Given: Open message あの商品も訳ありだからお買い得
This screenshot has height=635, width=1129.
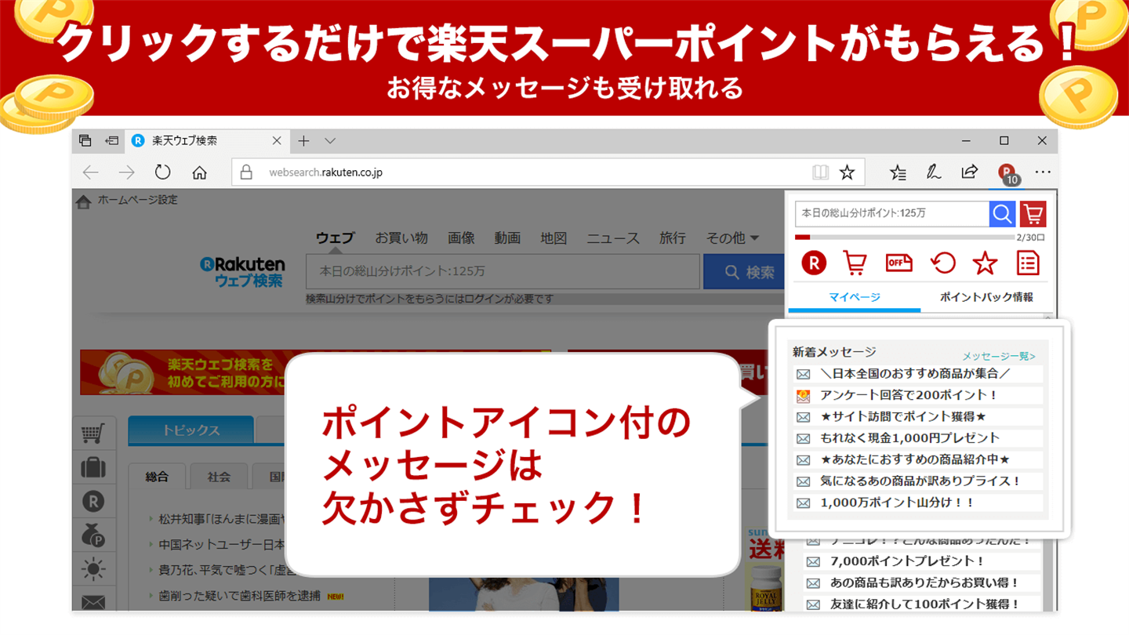Looking at the screenshot, I should tap(923, 583).
